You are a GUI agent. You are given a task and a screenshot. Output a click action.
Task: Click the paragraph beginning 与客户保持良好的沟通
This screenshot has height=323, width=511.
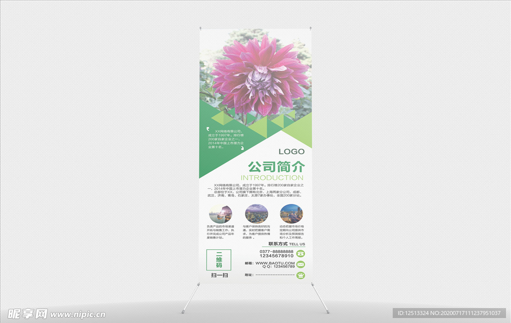tap(256, 232)
